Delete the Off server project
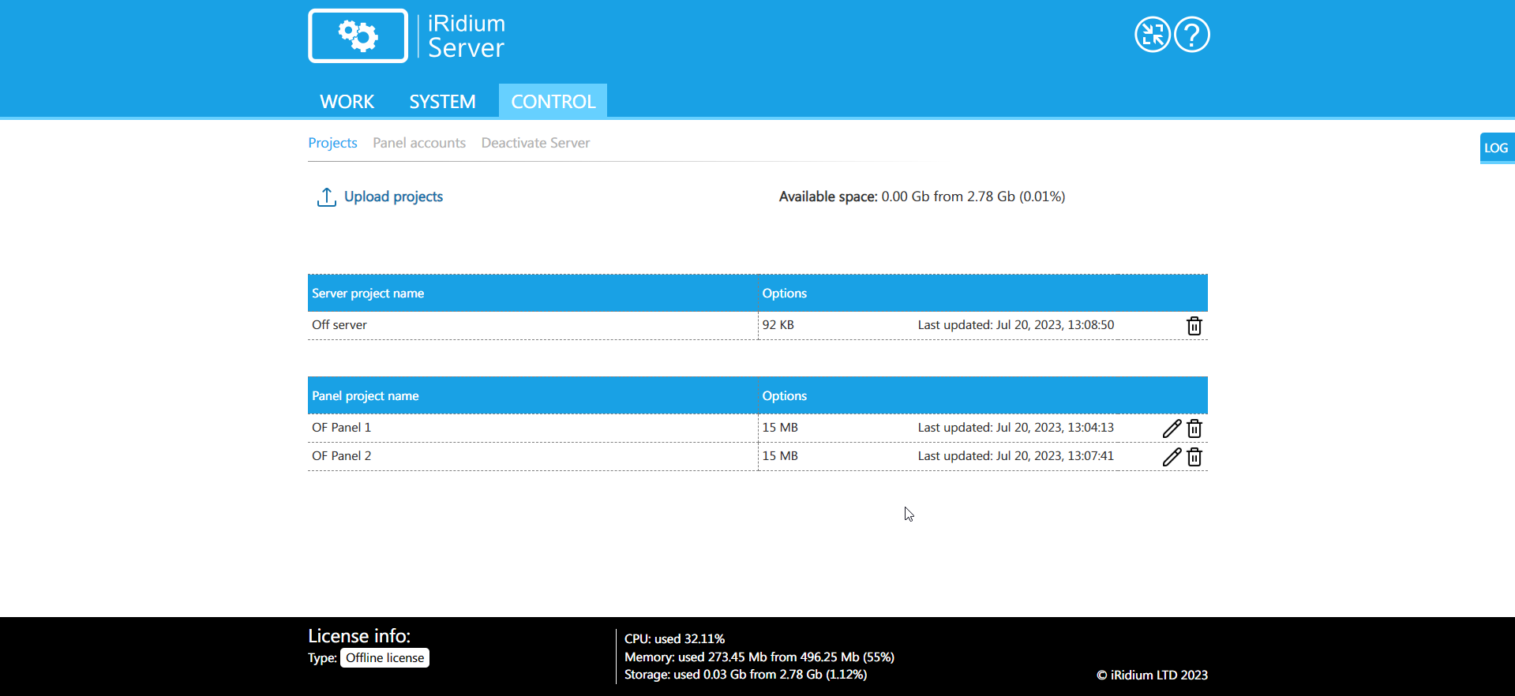This screenshot has height=696, width=1515. pos(1194,326)
